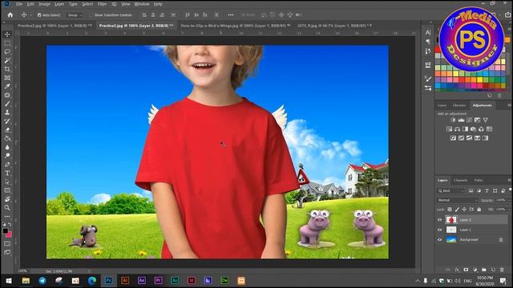The image size is (513, 288).
Task: Add a layer mask
Action: click(x=466, y=270)
